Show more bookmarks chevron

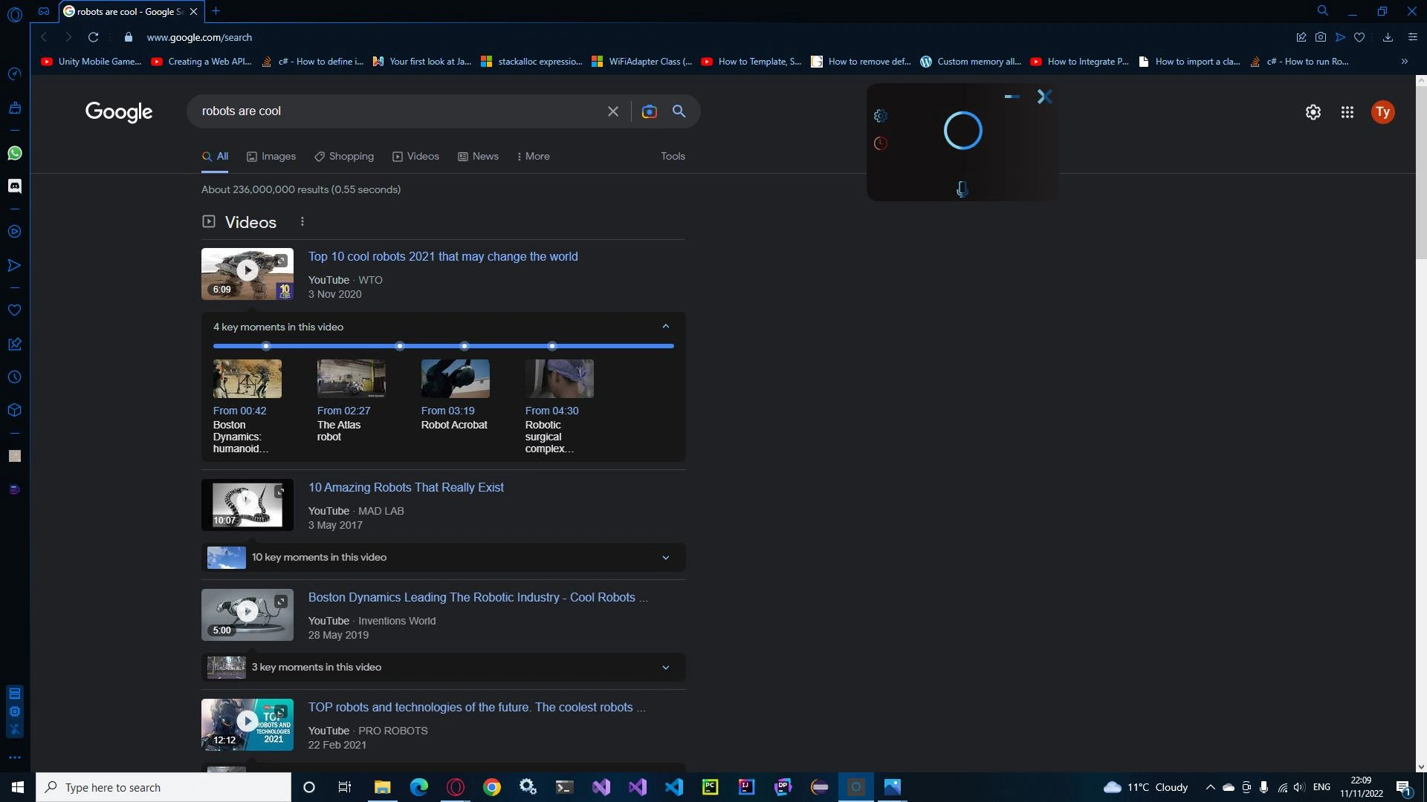(1404, 62)
